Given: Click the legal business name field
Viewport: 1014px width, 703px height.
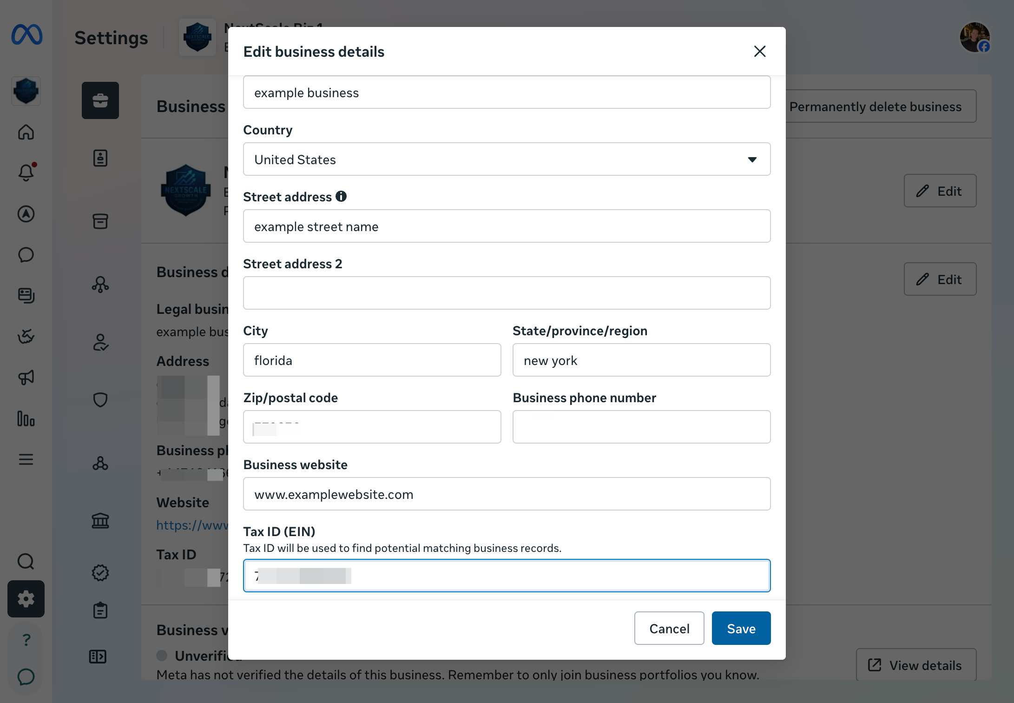Looking at the screenshot, I should [x=507, y=93].
